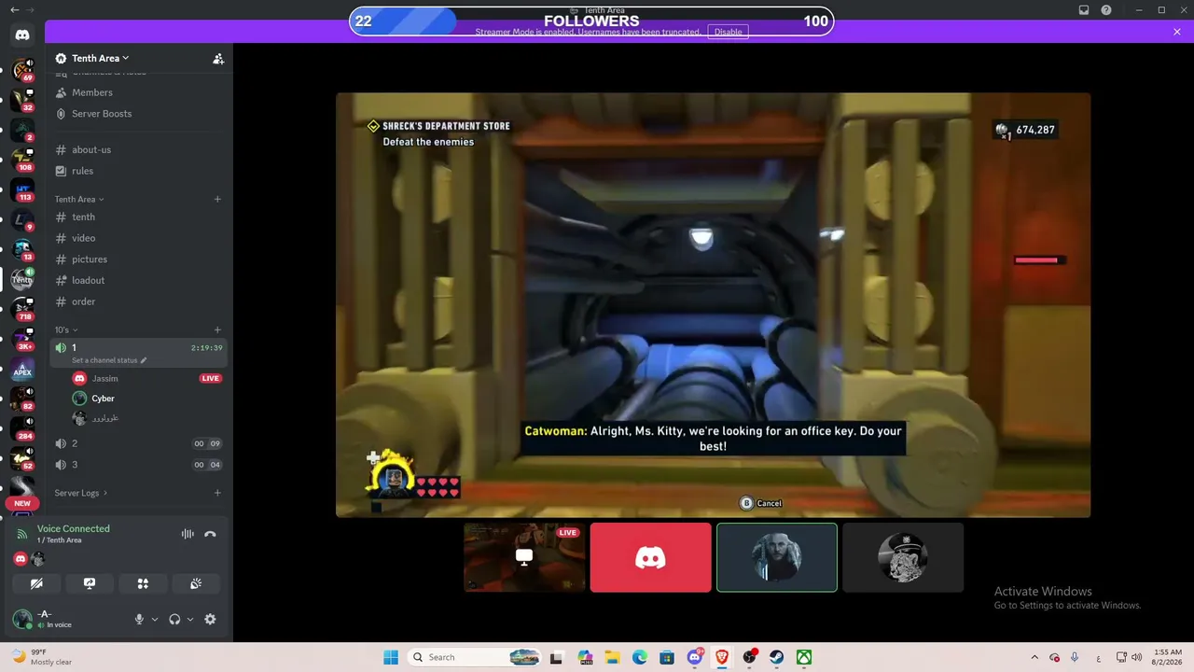Viewport: 1194px width, 672px height.
Task: Select the skull-cap avatar participant tile
Action: pos(903,557)
